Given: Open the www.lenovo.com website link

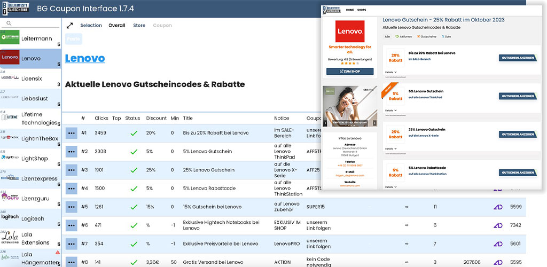Looking at the screenshot, I should click(350, 186).
